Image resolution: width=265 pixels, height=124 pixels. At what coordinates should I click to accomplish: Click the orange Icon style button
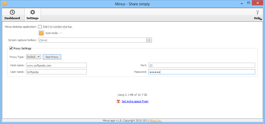point(41,33)
